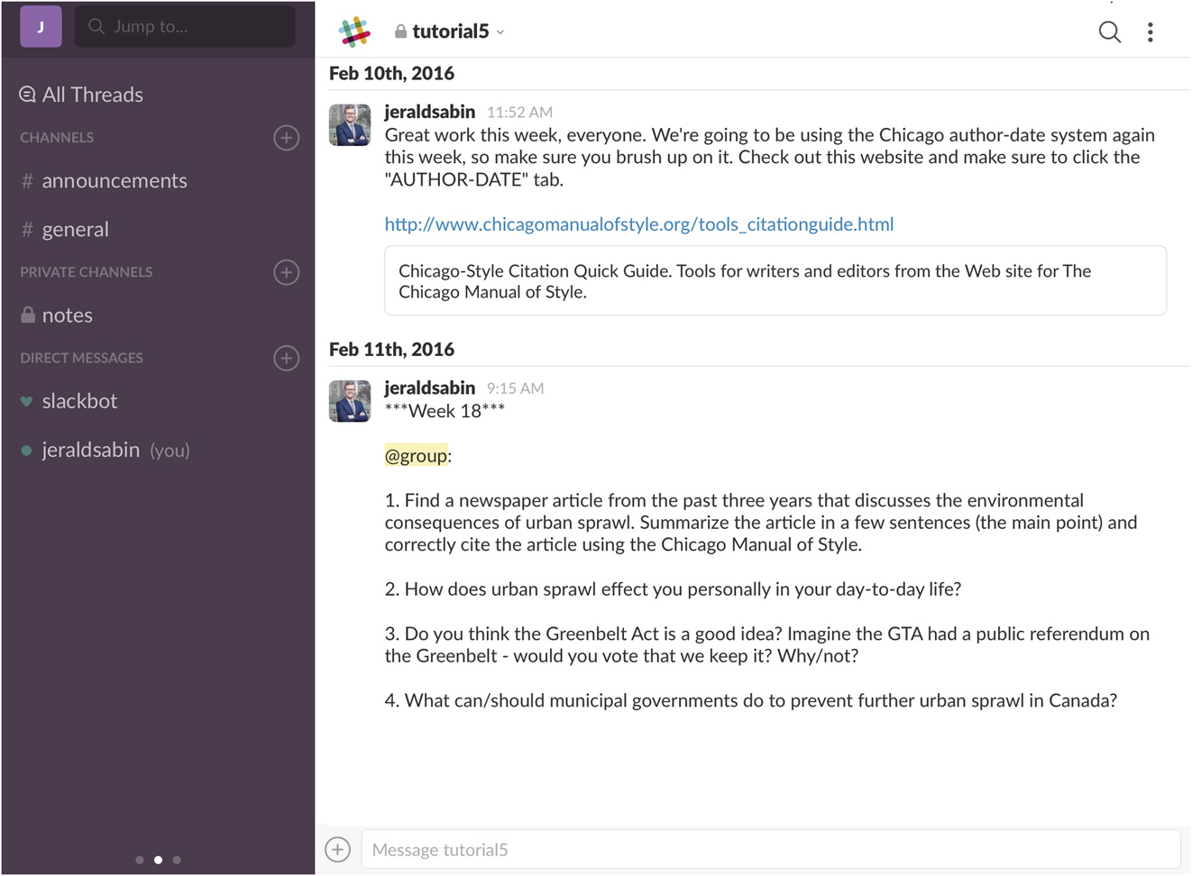This screenshot has height=876, width=1192.
Task: Click the Jump to search field
Action: tap(185, 26)
